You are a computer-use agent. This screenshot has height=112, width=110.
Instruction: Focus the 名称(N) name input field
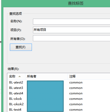pos(71,22)
